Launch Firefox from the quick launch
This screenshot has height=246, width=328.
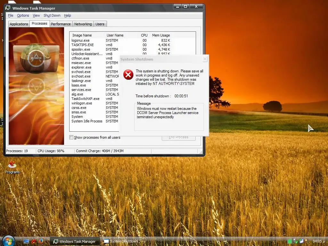coord(41,241)
